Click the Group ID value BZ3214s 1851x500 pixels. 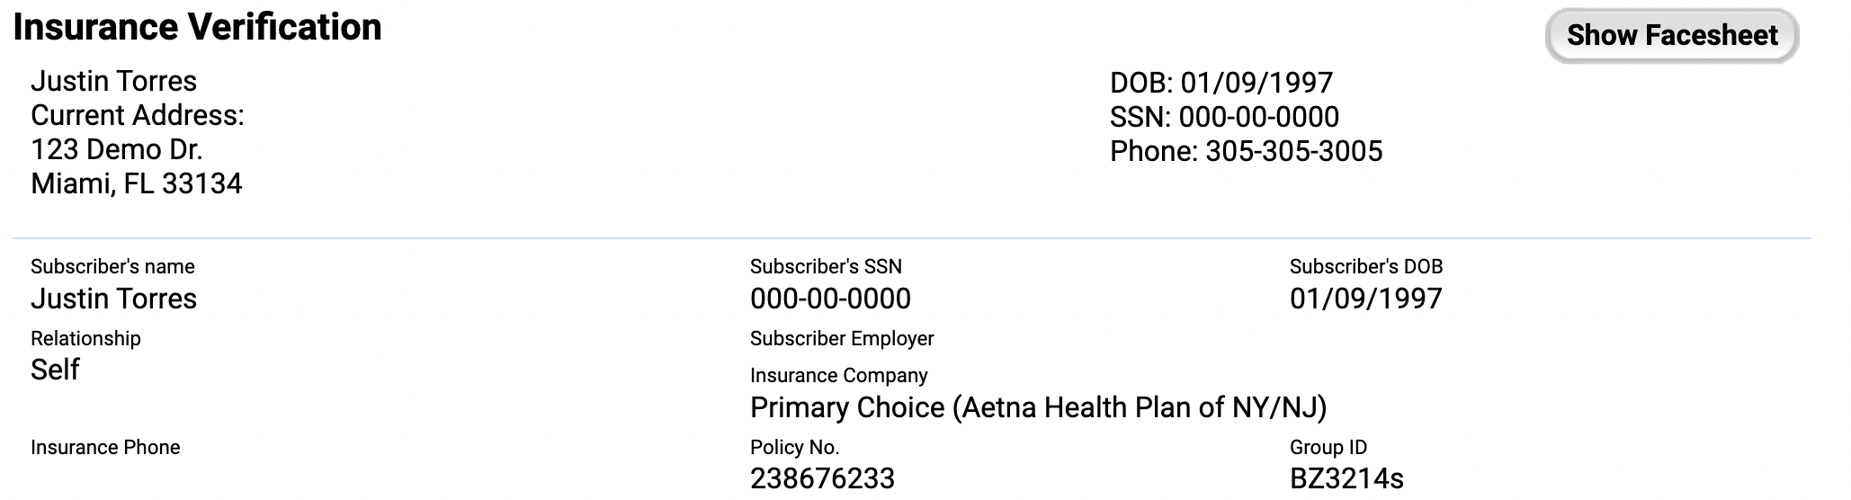(1346, 478)
